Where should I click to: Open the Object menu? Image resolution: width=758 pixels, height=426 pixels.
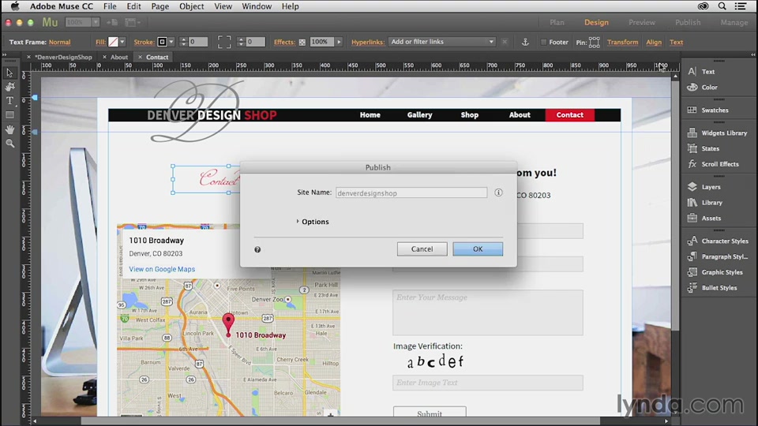point(191,6)
